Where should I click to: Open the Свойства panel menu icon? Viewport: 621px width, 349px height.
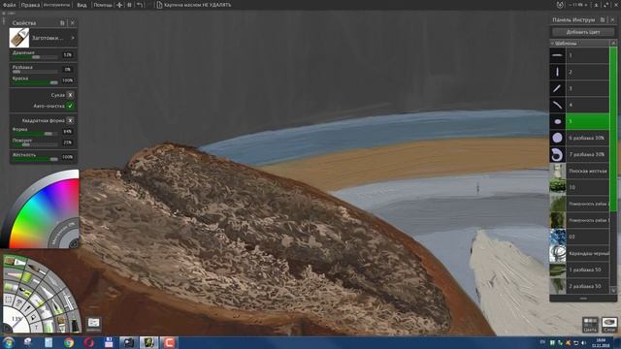click(x=62, y=23)
